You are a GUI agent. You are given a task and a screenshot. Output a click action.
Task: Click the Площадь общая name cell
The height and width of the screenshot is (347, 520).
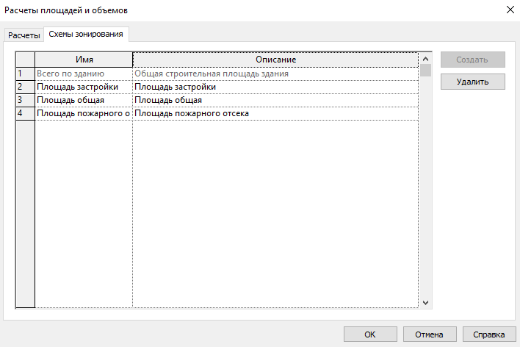[84, 100]
